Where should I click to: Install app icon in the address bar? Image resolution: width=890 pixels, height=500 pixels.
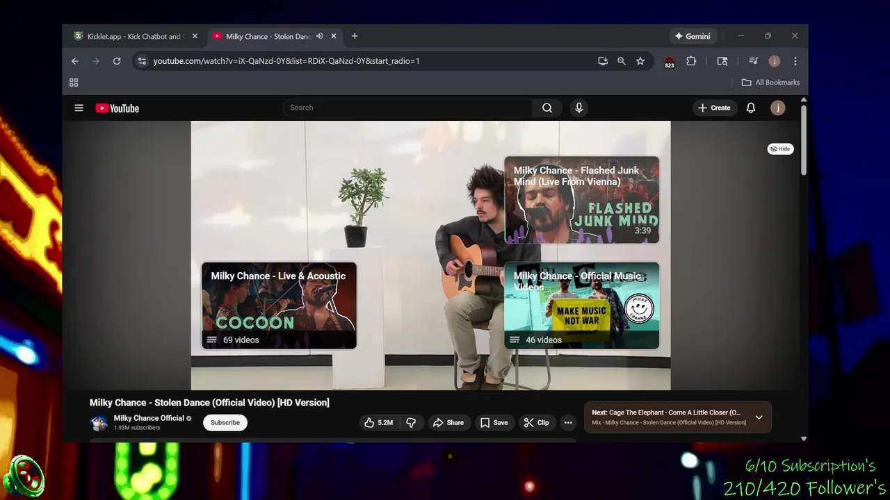(x=603, y=61)
